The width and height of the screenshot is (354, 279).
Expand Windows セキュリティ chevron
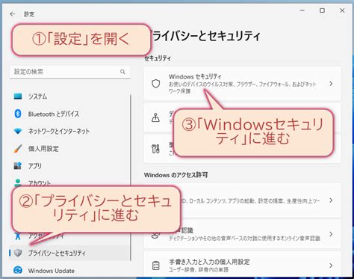(331, 84)
